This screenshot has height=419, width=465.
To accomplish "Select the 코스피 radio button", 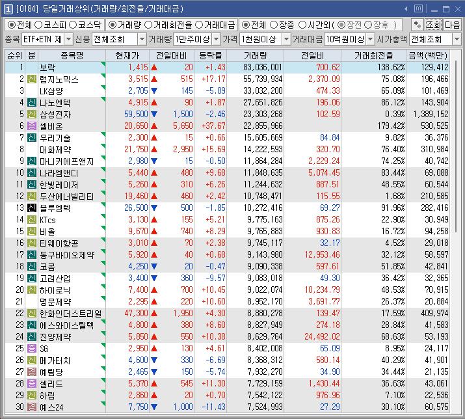I will pos(38,25).
